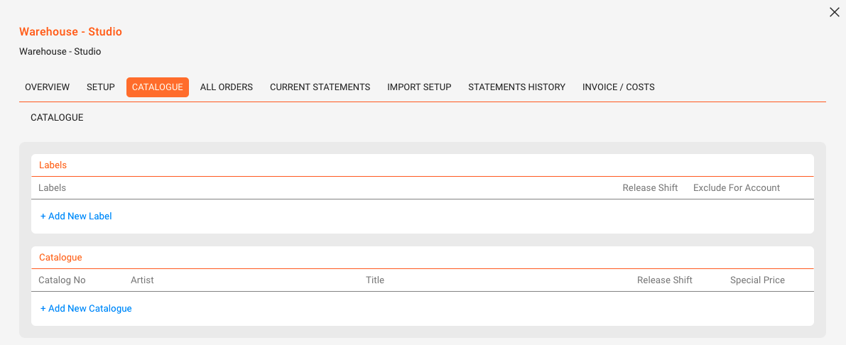Image resolution: width=846 pixels, height=345 pixels.
Task: Open the Invoice / Costs tab
Action: pos(618,87)
